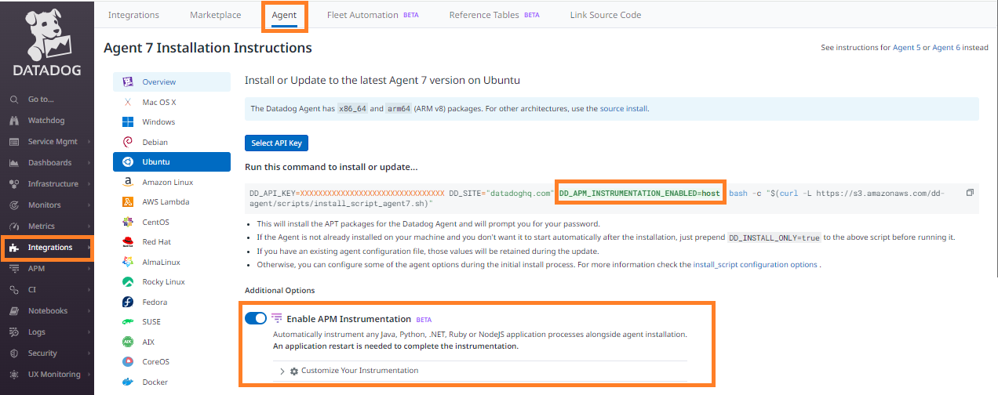Click the Datadog logo

(46, 42)
